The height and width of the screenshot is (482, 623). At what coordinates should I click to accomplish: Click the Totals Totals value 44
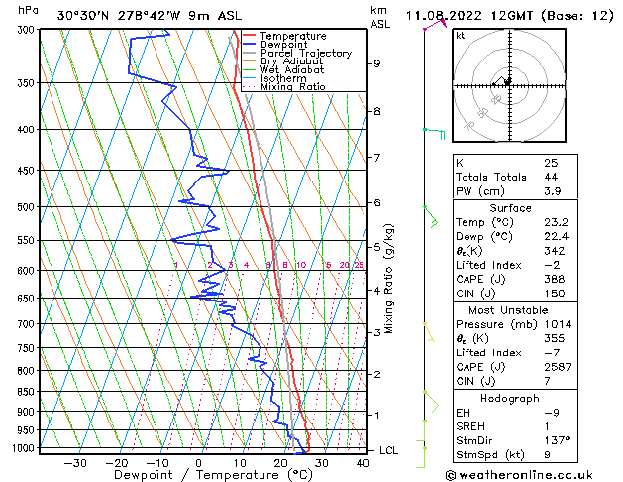point(551,177)
